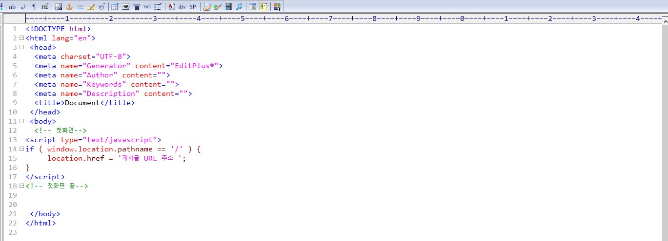Click the 'Document' title text
Image resolution: width=668 pixels, height=241 pixels.
point(82,103)
